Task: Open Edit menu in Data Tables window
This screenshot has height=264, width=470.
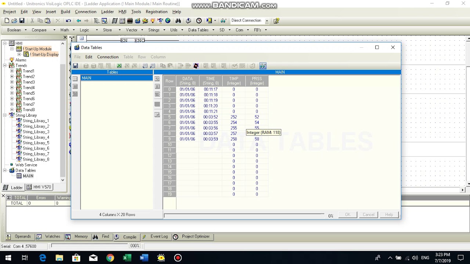Action: point(89,57)
